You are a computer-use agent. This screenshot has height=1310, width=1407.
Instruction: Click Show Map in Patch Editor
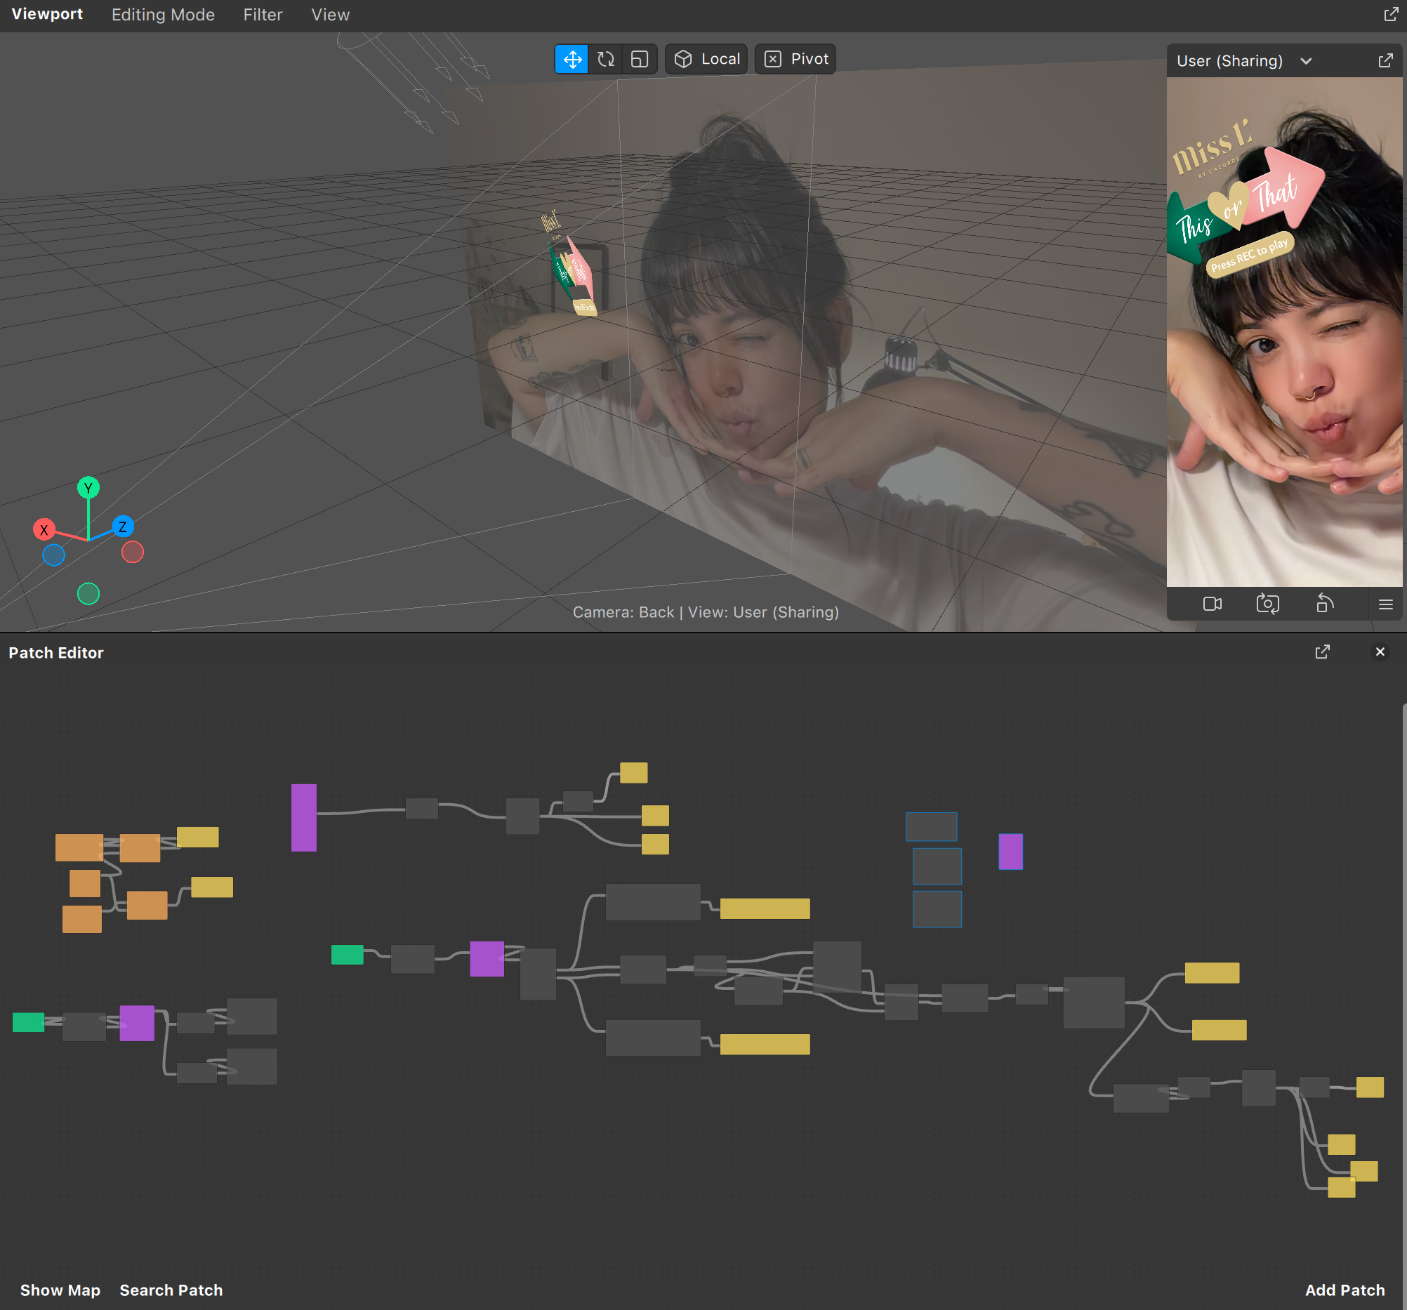[60, 1290]
